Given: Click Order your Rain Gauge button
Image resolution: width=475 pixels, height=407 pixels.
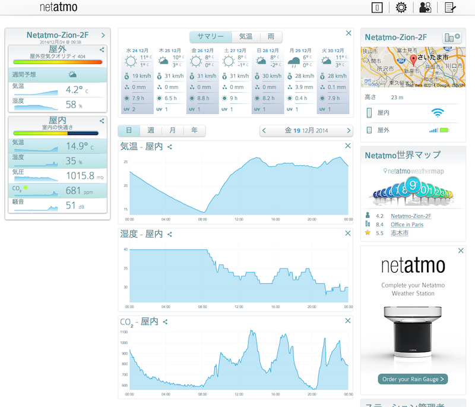Looking at the screenshot, I should coord(412,379).
